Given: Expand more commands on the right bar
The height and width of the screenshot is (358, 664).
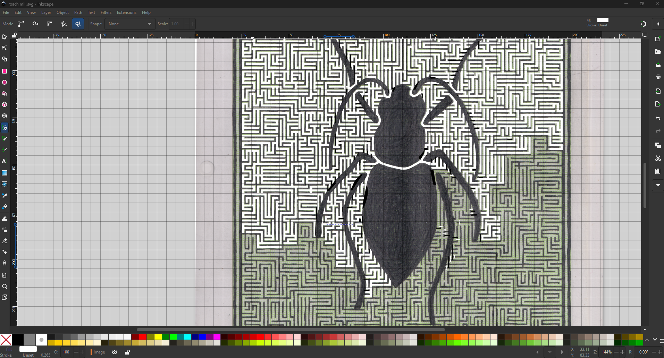Looking at the screenshot, I should click(x=658, y=185).
